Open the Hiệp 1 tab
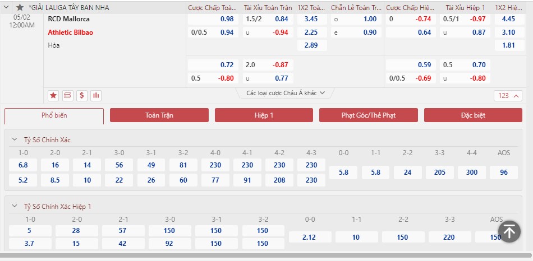The height and width of the screenshot is (261, 533). click(x=264, y=115)
